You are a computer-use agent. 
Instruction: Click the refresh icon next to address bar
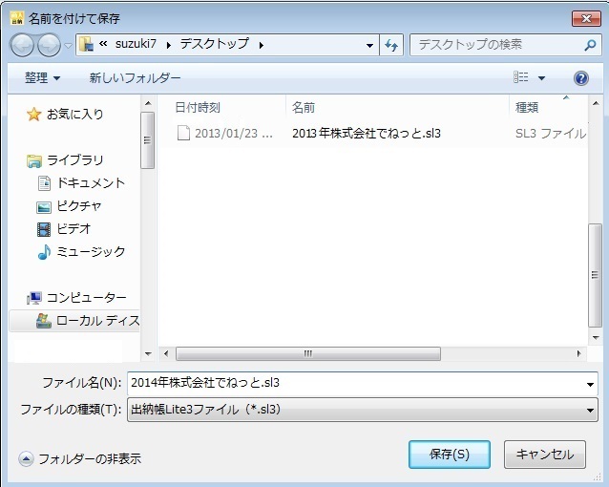pos(391,45)
